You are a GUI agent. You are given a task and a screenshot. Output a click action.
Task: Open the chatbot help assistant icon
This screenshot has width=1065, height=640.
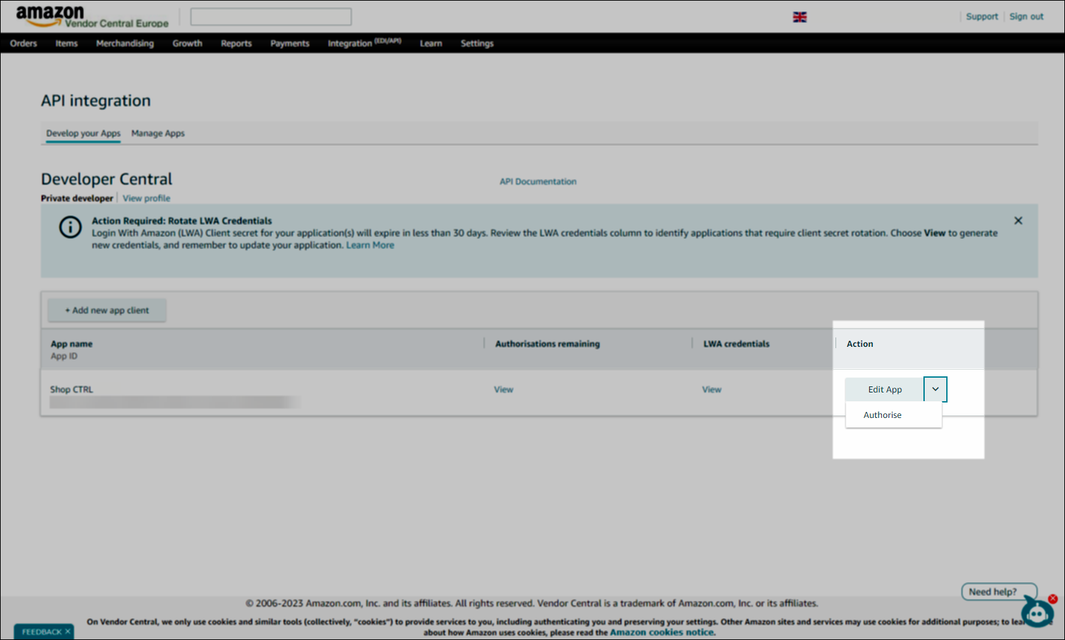coord(1037,612)
